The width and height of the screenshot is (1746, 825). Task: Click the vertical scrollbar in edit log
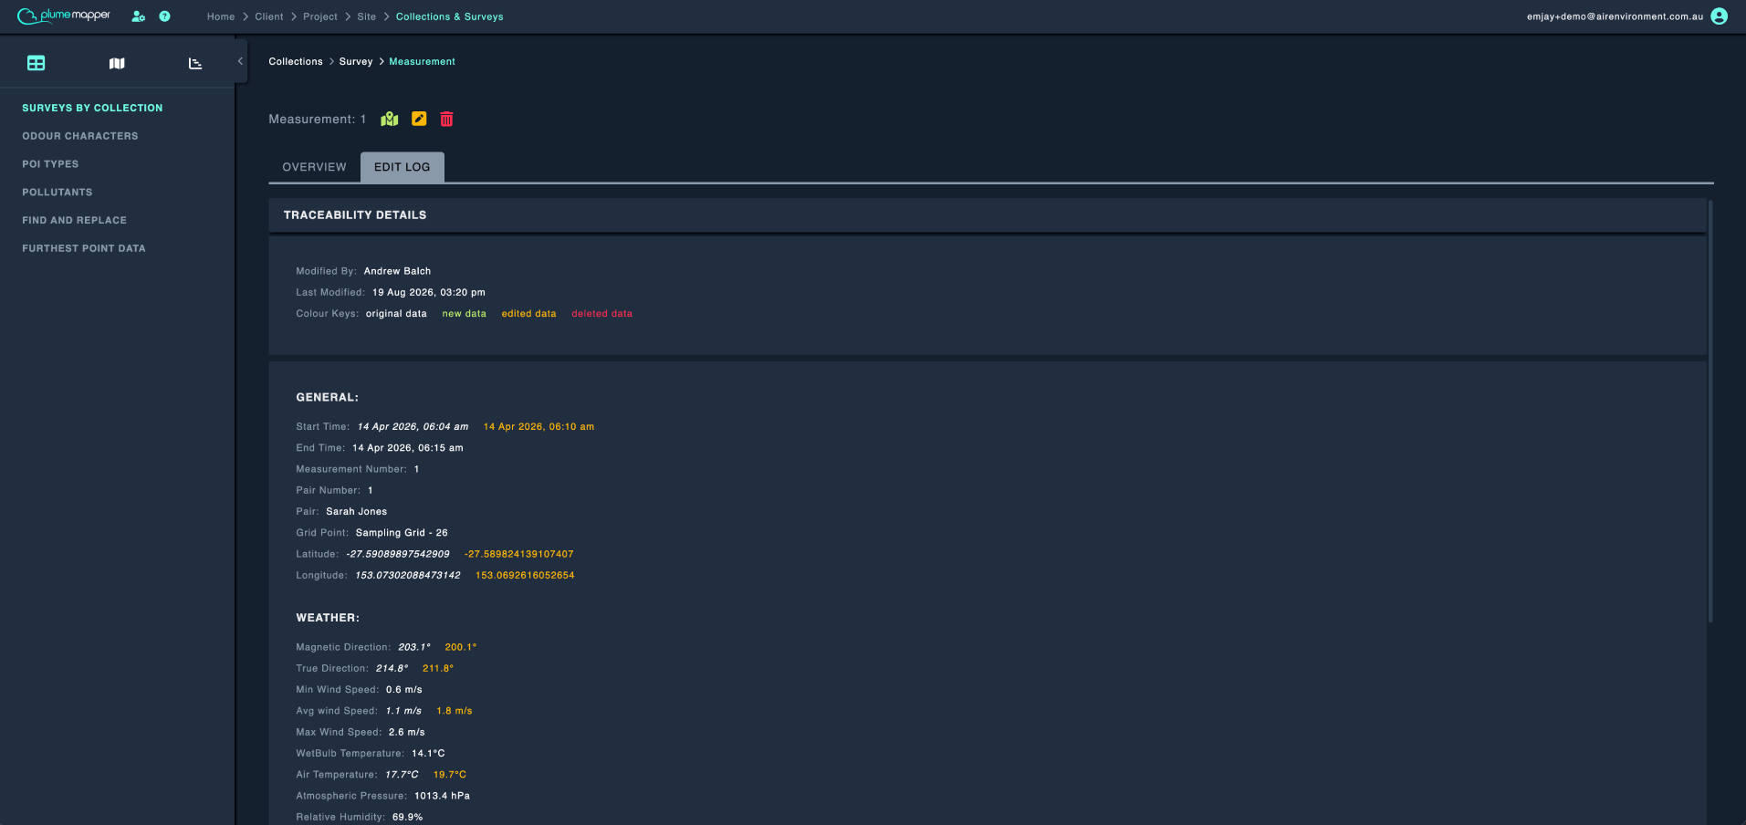click(1710, 411)
